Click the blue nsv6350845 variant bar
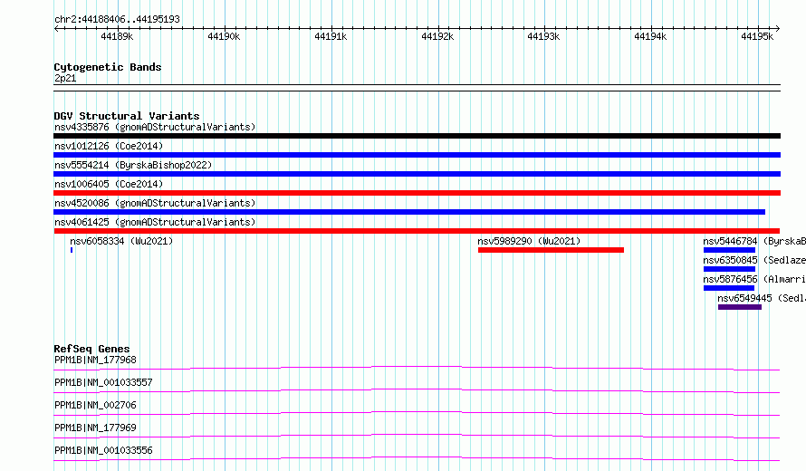This screenshot has width=806, height=471. tap(729, 269)
